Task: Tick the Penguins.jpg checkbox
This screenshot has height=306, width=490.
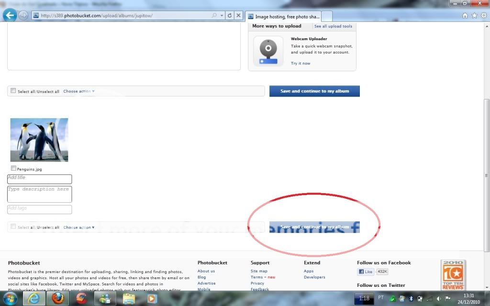Action: (13, 168)
